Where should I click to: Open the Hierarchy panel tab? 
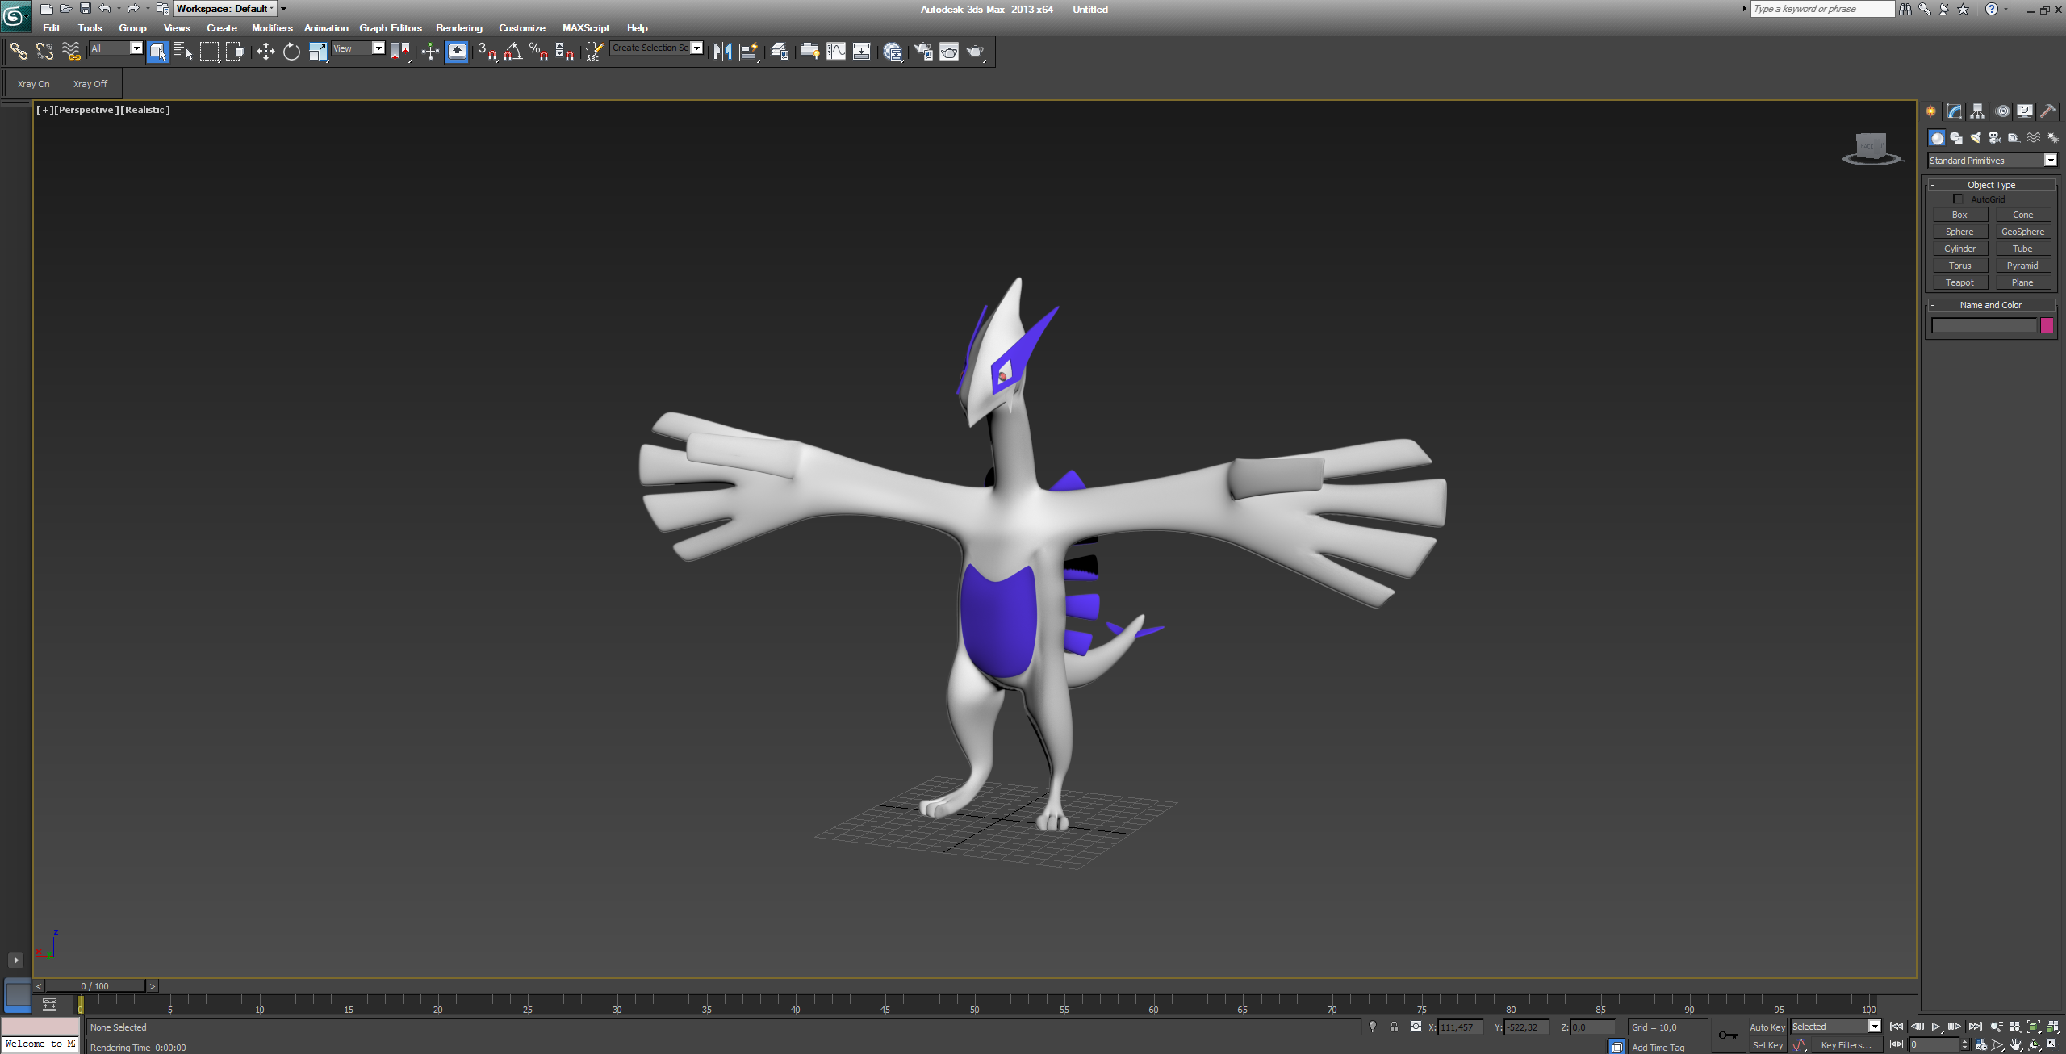click(x=1977, y=111)
